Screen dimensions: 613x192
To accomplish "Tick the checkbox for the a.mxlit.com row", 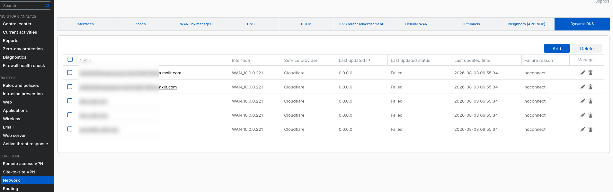I will point(70,72).
